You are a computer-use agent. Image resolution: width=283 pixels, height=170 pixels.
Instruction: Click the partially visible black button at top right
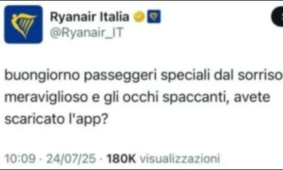click(x=277, y=17)
